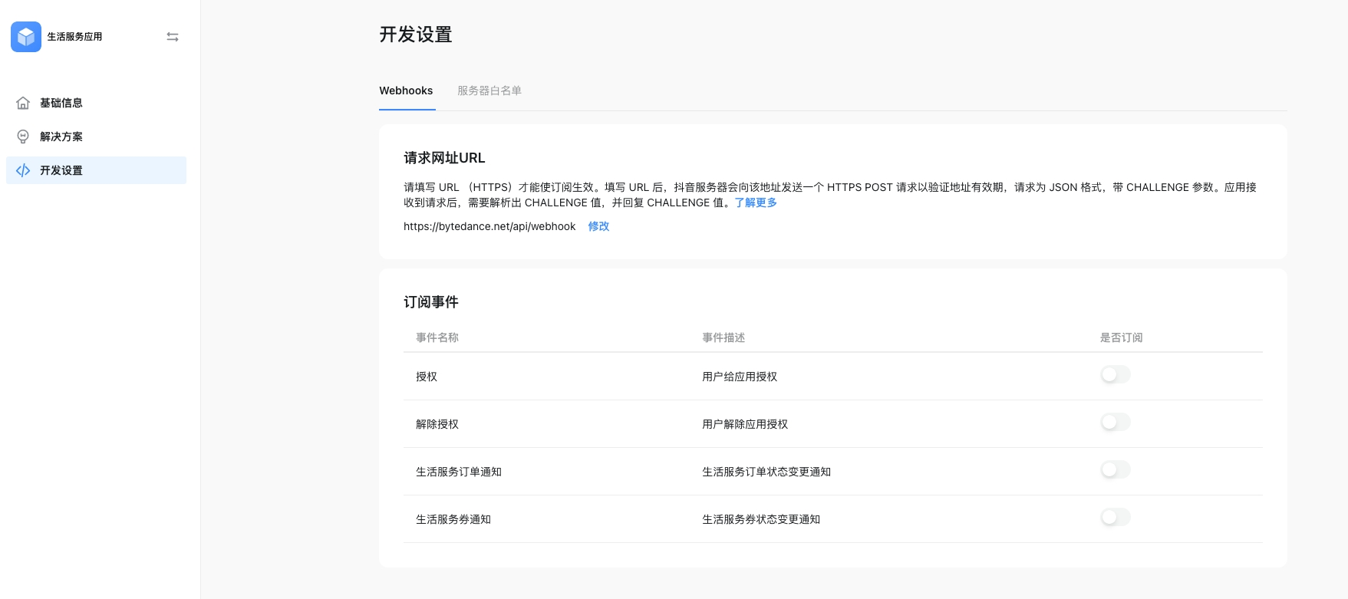This screenshot has height=599, width=1348.
Task: Click the house icon beside 基础信息
Action: click(23, 103)
